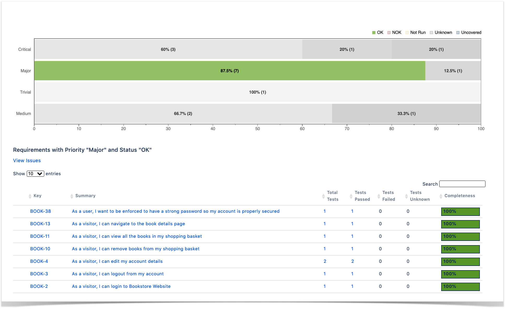This screenshot has height=309, width=507.
Task: Toggle the Uncovered legend entry
Action: 469,33
